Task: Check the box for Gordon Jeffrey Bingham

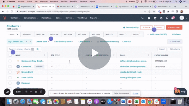Action: pyautogui.click(x=10, y=61)
